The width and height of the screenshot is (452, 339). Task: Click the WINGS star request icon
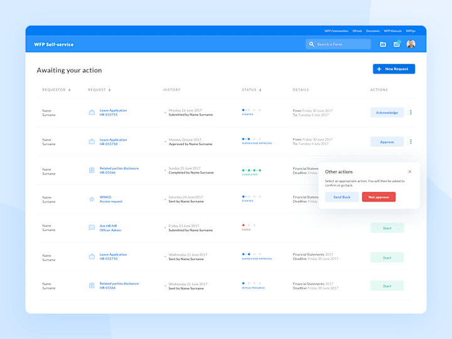tap(92, 199)
